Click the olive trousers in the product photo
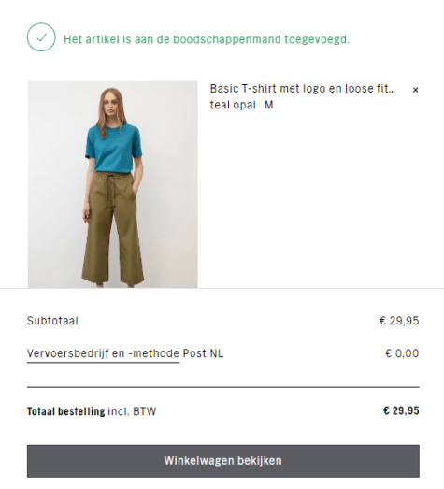 (x=112, y=227)
